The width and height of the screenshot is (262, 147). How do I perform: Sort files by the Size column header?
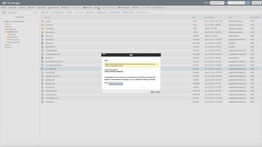[x=194, y=17]
